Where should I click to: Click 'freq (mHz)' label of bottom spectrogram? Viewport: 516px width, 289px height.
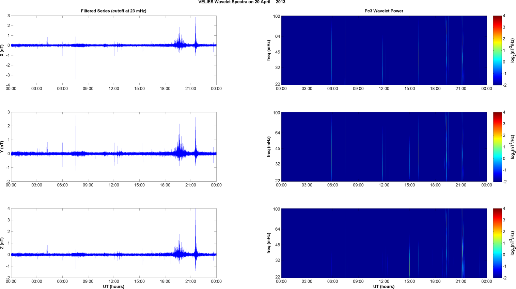[269, 243]
